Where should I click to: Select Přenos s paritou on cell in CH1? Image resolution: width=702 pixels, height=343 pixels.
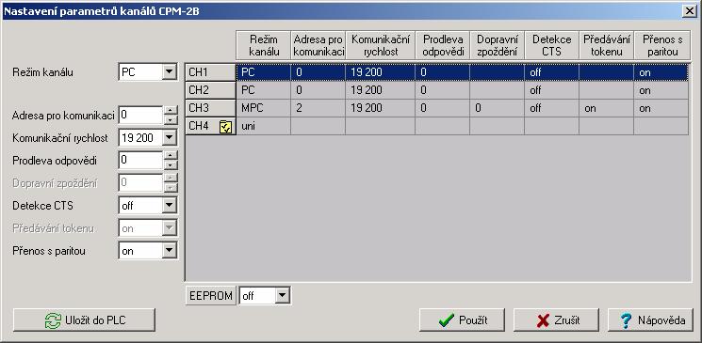click(661, 72)
